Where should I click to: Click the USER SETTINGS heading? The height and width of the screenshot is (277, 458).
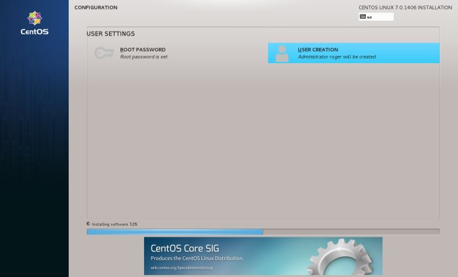pyautogui.click(x=110, y=34)
